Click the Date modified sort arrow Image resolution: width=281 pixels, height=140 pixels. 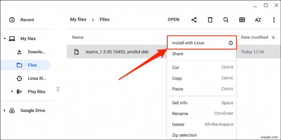(273, 37)
